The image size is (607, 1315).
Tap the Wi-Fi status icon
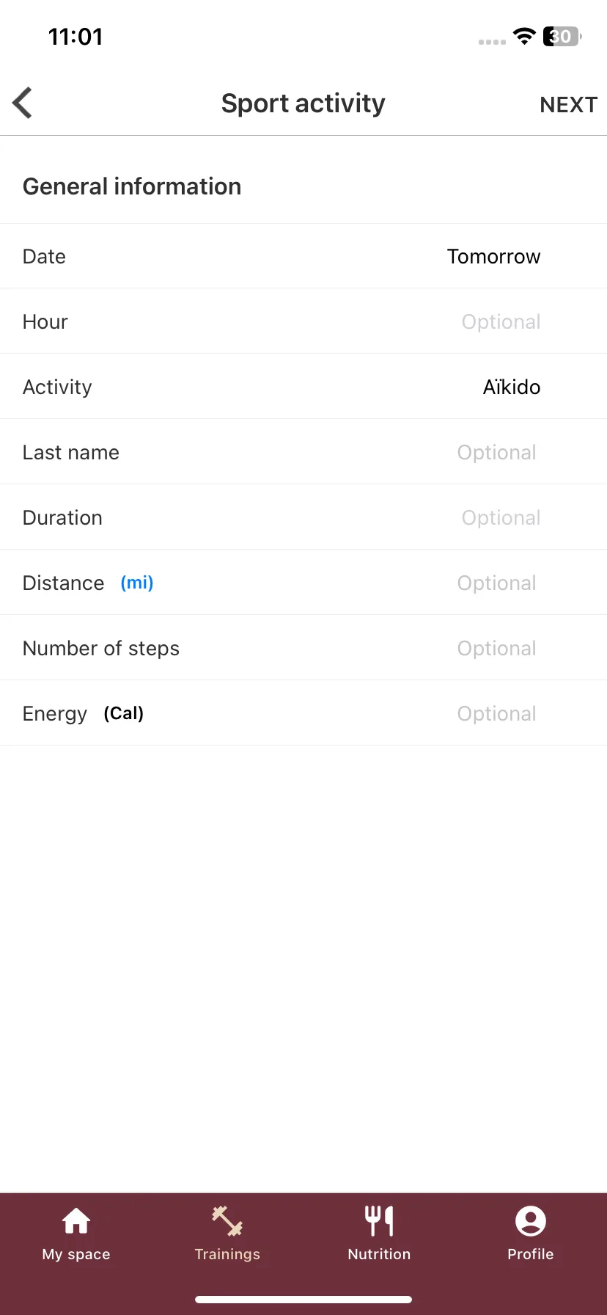point(524,36)
